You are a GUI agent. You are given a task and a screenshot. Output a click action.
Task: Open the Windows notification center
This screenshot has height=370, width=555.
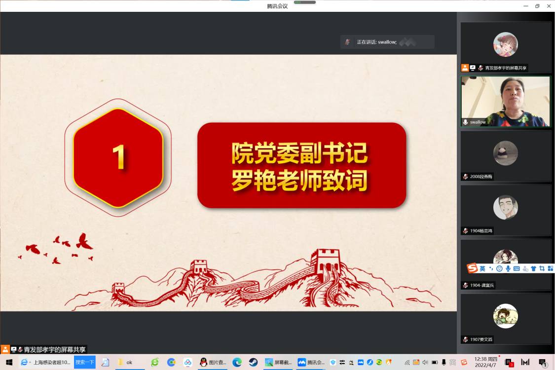click(x=542, y=362)
